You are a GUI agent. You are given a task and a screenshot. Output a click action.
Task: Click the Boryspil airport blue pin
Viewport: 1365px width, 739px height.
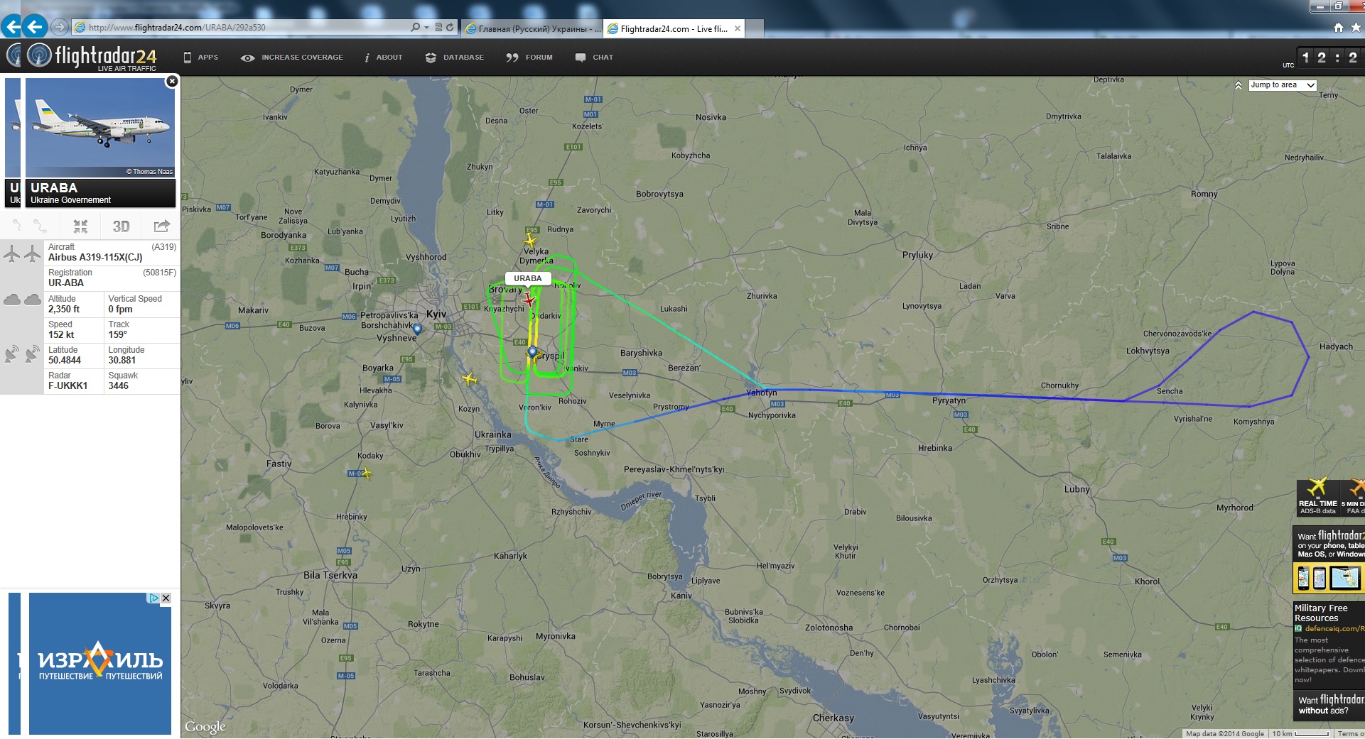(532, 351)
